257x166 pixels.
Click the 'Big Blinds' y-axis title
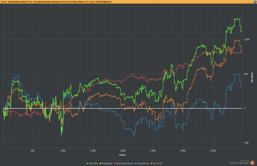tap(252, 77)
